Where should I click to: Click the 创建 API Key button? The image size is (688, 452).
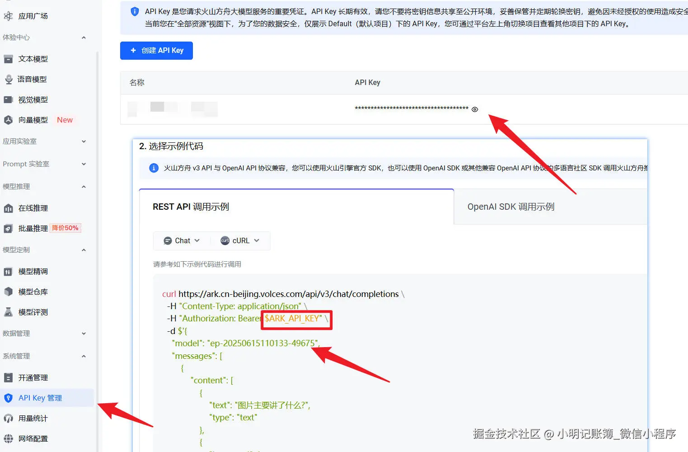point(156,51)
